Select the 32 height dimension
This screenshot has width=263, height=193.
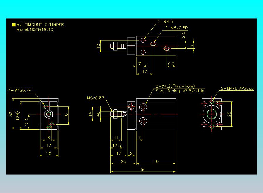[11, 114]
